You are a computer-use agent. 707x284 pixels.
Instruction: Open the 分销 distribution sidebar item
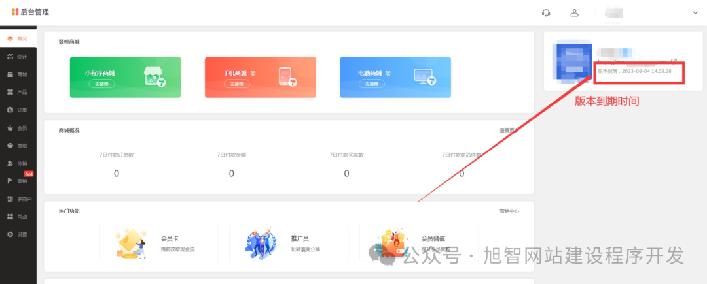click(18, 164)
